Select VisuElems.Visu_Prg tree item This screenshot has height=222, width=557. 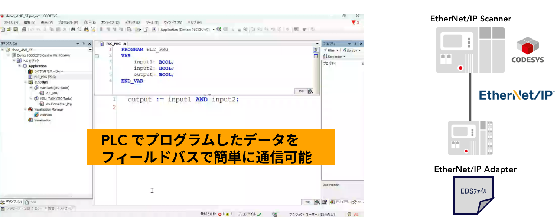coord(58,104)
